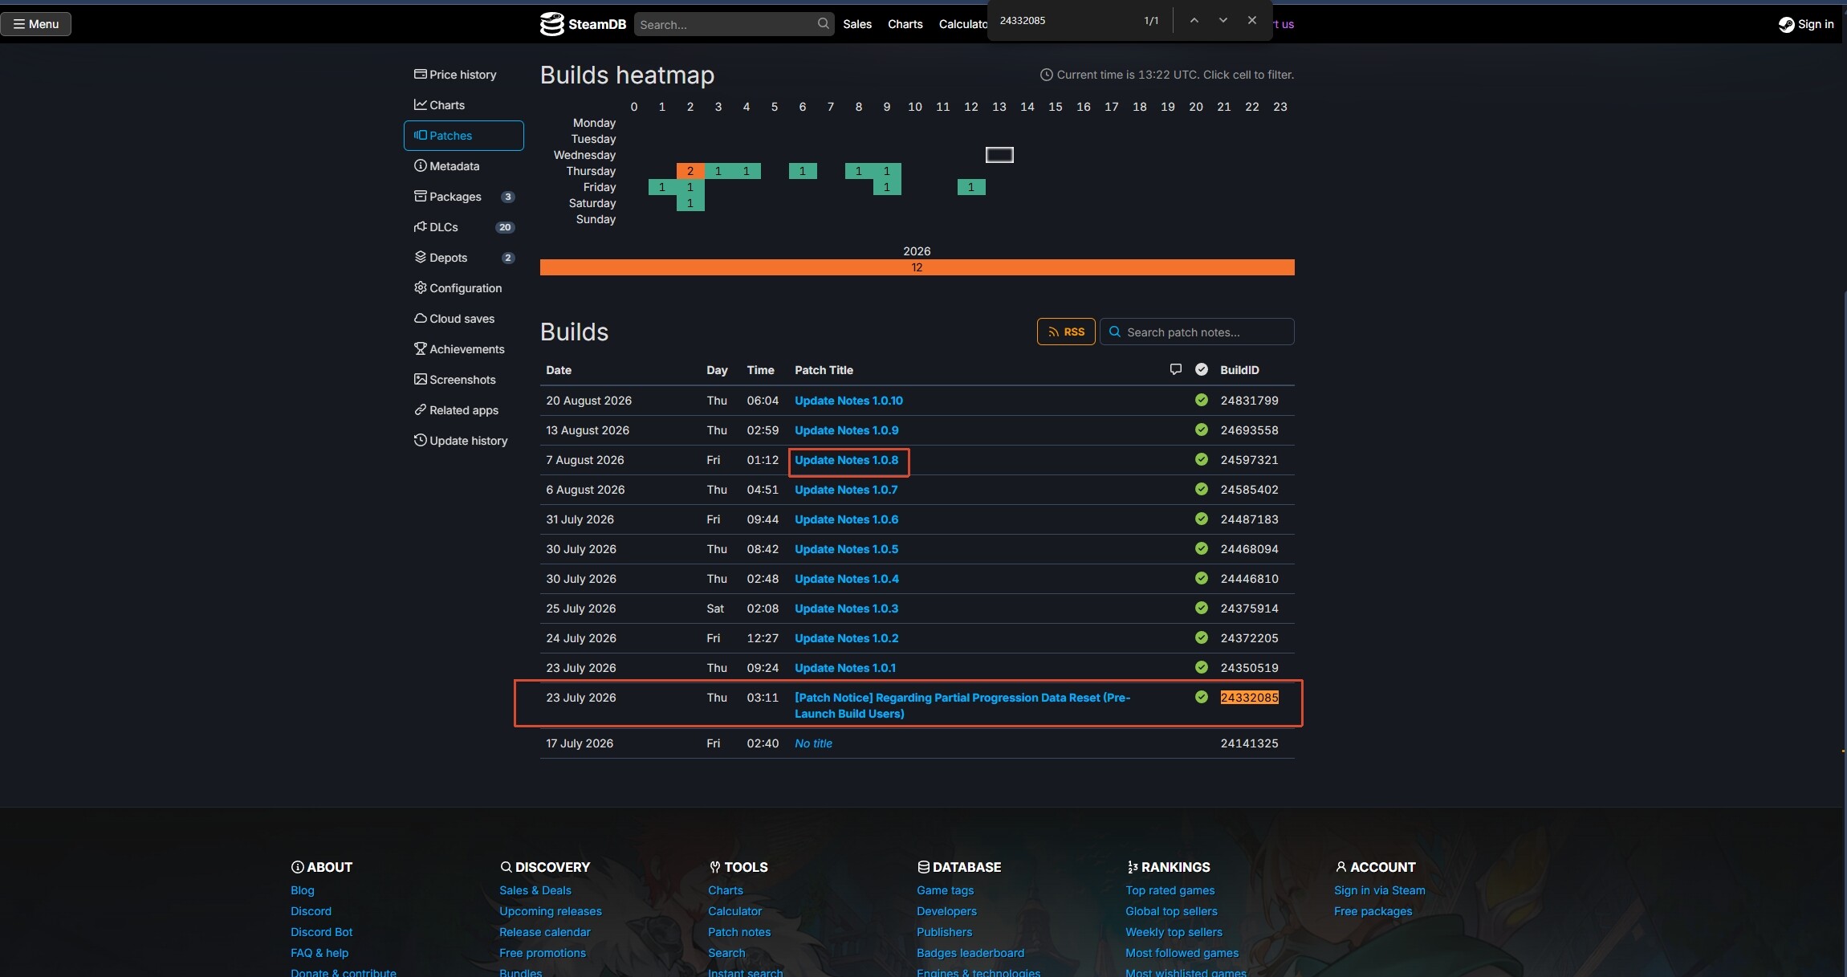Screen dimensions: 1847x977
Task: Open the hamburger Menu button
Action: (36, 24)
